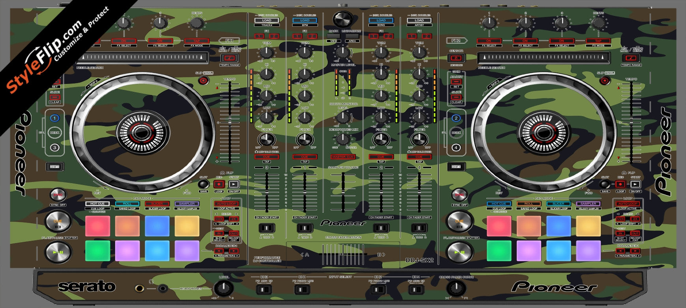Toggle left deck Key Lock button
Viewport: 686px width, 308px height.
click(229, 58)
